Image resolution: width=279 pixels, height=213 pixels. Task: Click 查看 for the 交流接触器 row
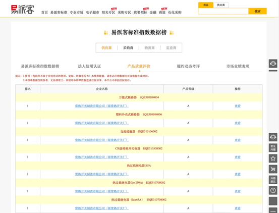coord(238,140)
